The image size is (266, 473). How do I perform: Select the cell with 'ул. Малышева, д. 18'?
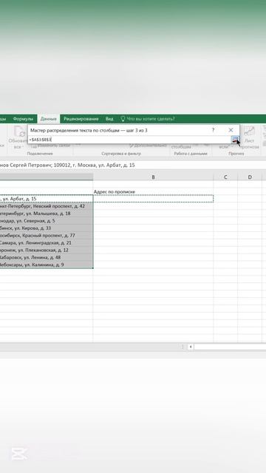coord(47,214)
